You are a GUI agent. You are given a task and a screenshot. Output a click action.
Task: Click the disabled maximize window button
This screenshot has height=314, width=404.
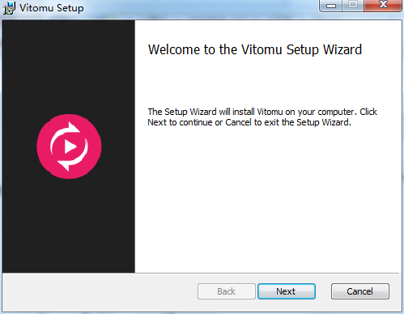353,6
